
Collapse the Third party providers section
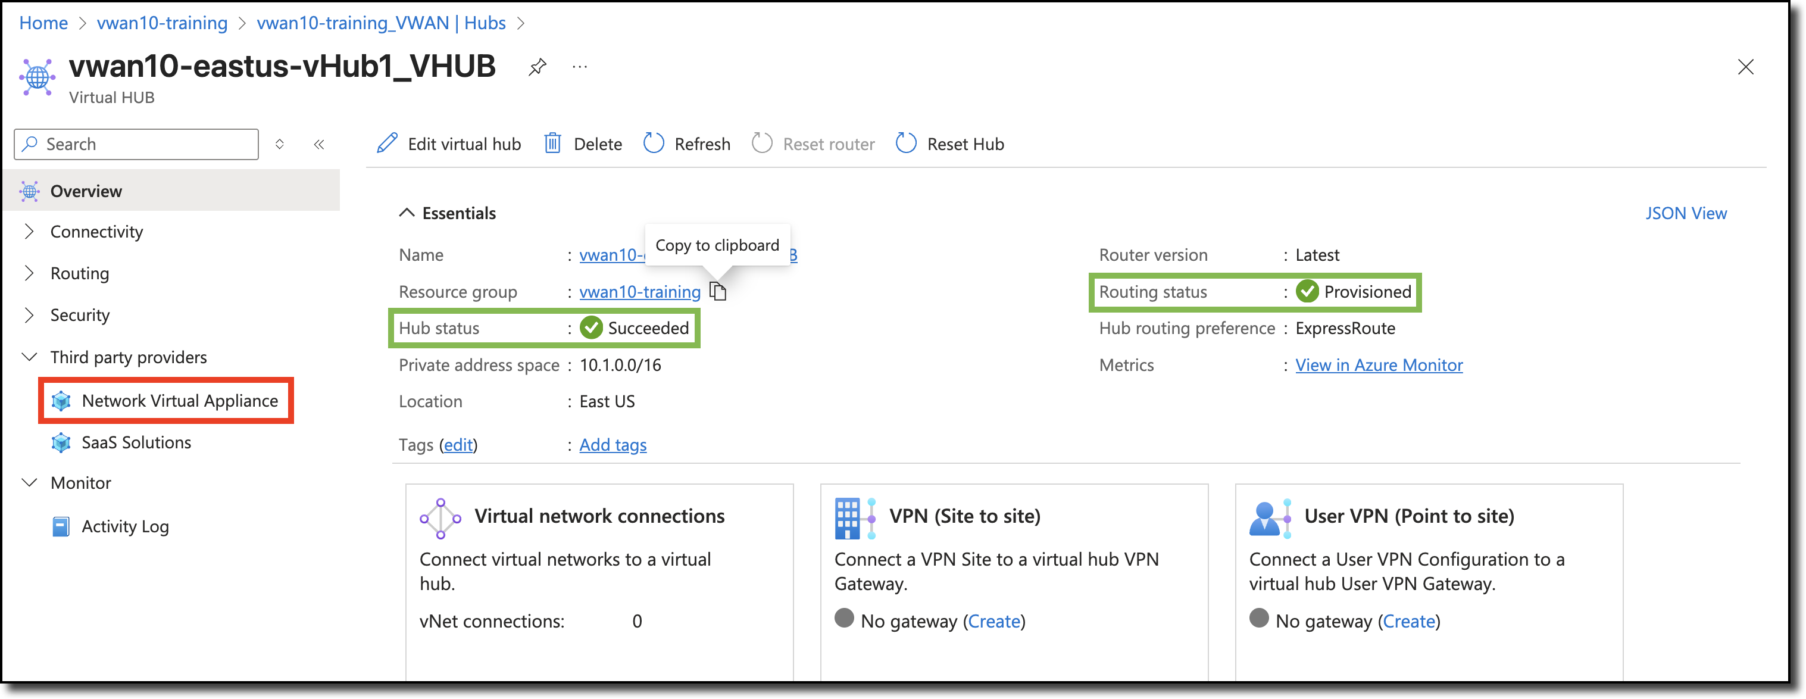(29, 357)
